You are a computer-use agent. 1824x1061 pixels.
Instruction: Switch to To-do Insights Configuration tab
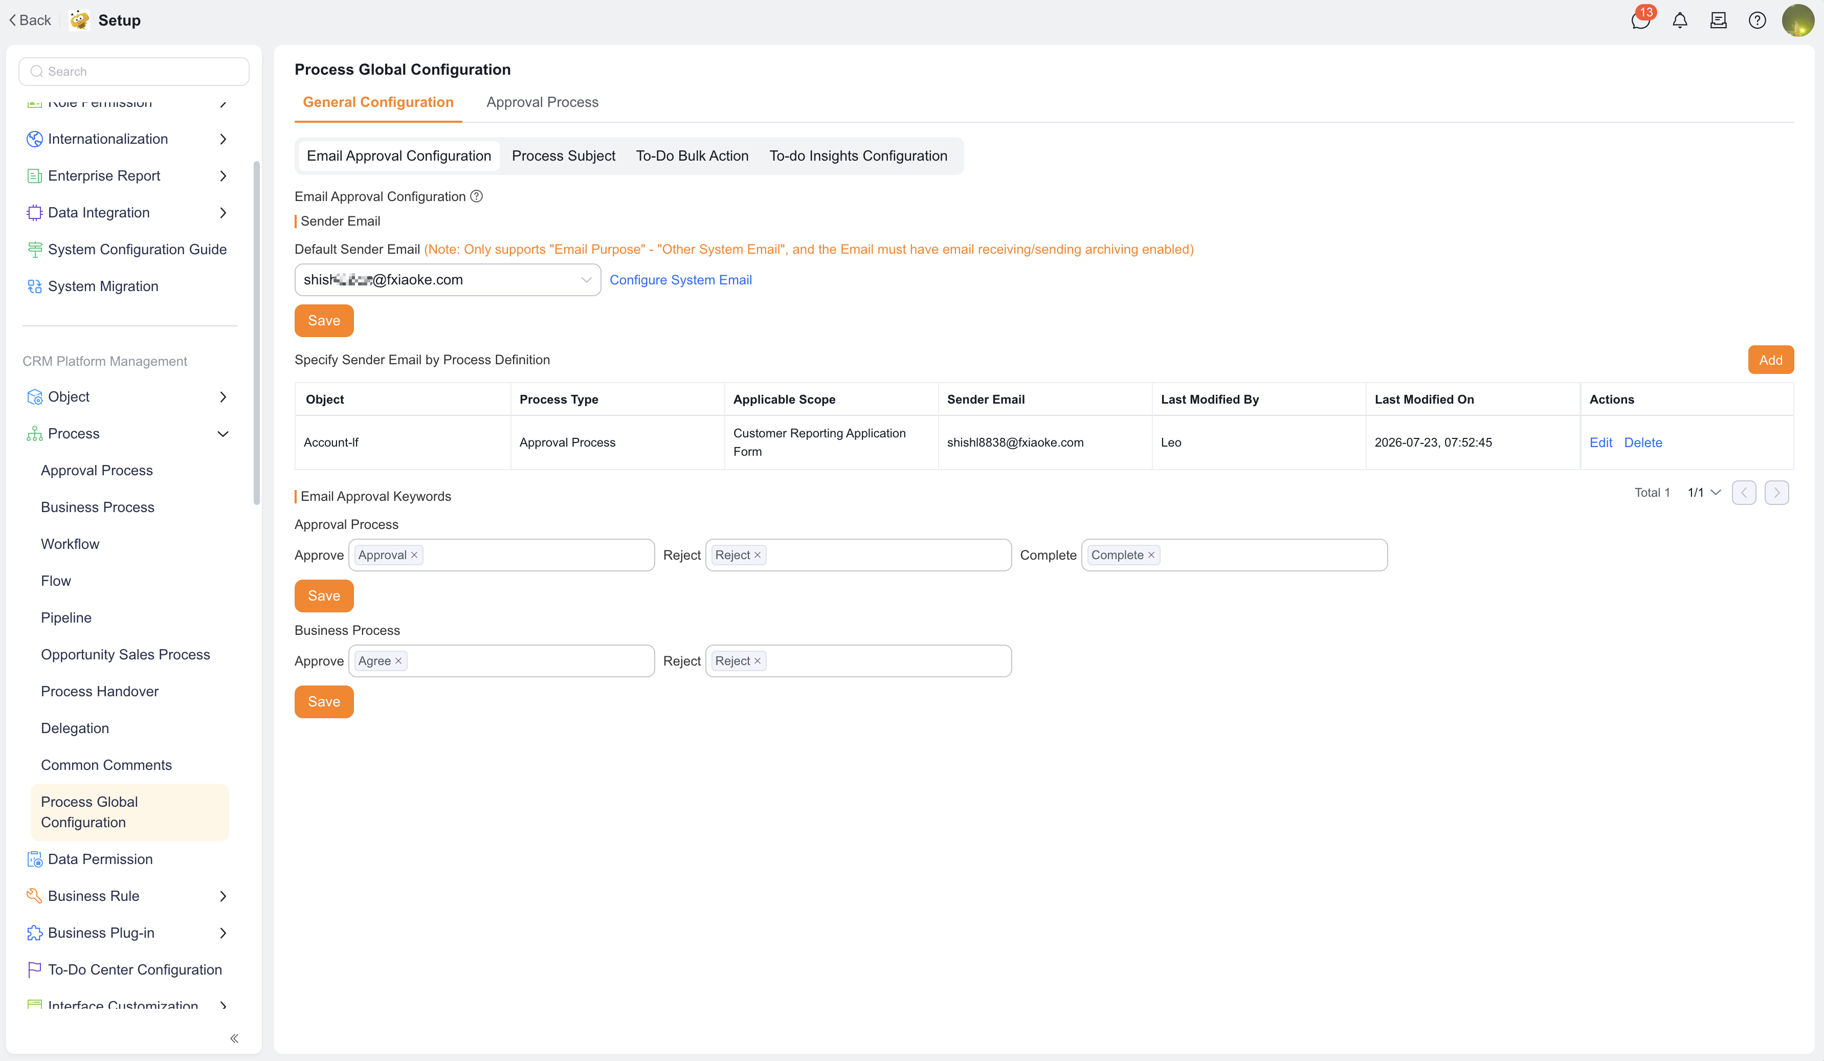coord(858,156)
